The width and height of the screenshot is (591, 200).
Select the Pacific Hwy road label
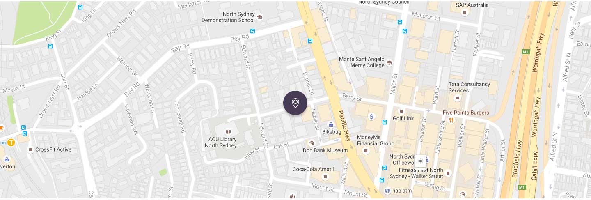point(344,126)
